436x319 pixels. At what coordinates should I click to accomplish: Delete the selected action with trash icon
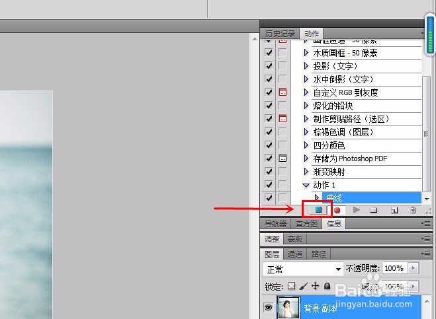click(414, 210)
